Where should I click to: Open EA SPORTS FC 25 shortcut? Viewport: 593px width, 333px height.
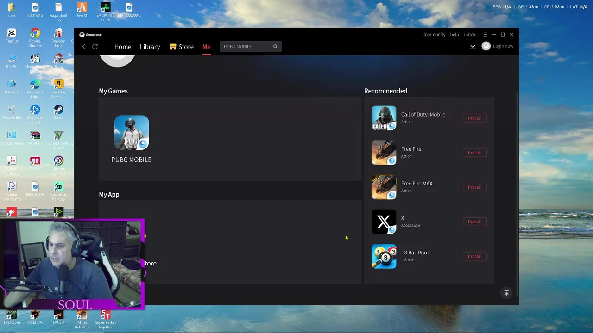tap(105, 12)
